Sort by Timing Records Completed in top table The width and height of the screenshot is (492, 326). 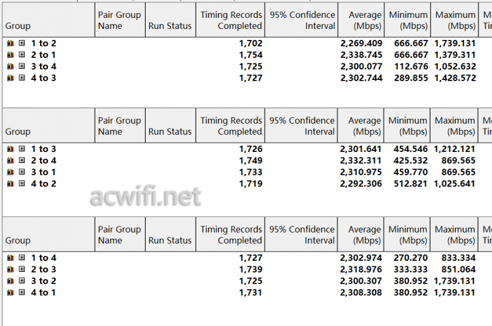click(x=231, y=20)
